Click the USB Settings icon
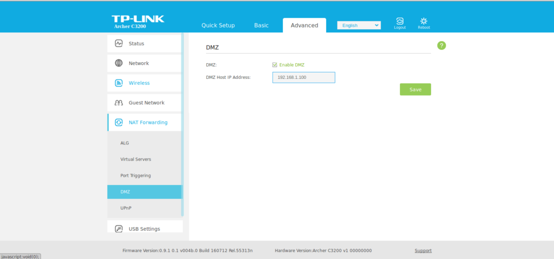This screenshot has height=259, width=554. point(118,229)
